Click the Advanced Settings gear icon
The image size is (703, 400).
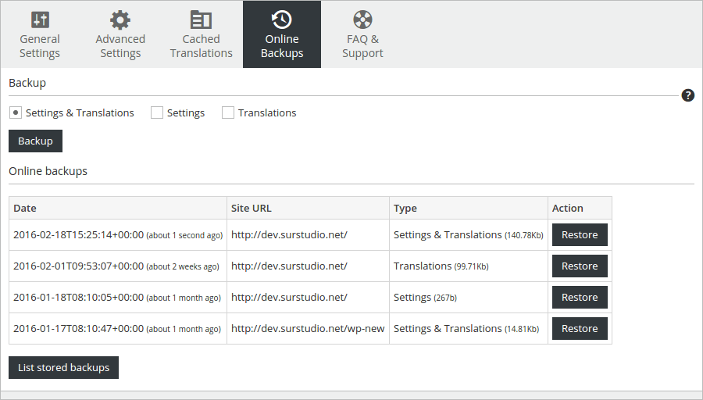click(120, 20)
